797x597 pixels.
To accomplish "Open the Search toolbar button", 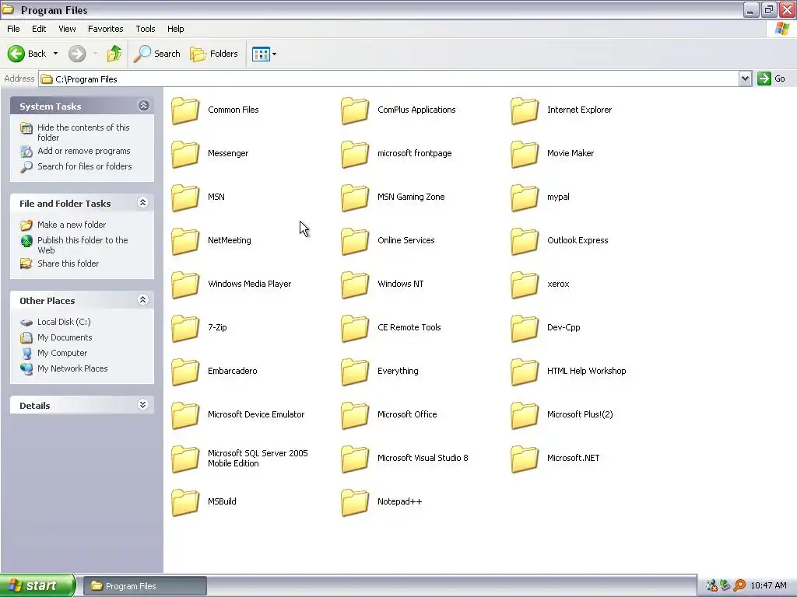I will tap(156, 54).
